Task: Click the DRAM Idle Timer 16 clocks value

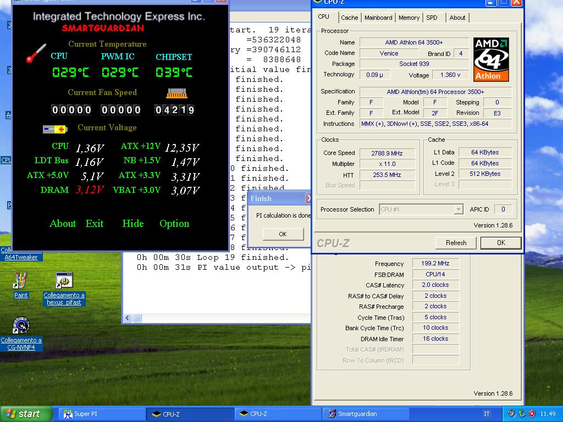Action: pos(435,338)
